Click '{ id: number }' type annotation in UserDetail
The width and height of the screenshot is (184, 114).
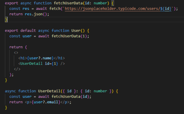point(96,91)
